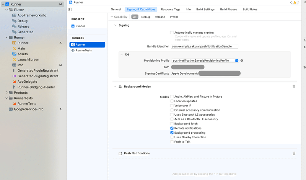Screen dimensions: 306x180
Task: Show provisioning profile info icon
Action: click(x=242, y=61)
